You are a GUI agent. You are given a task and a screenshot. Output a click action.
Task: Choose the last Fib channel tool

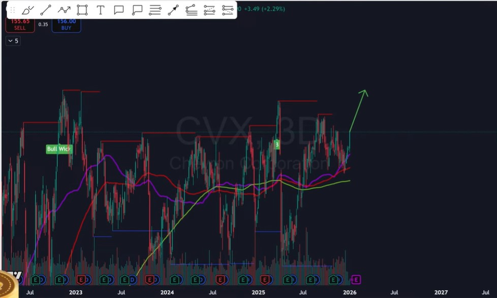tap(228, 10)
